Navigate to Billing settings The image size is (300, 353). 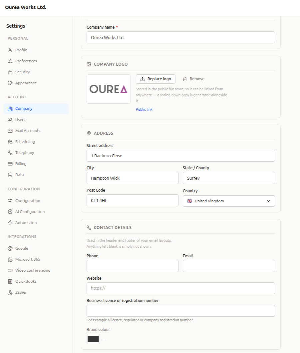[36, 164]
